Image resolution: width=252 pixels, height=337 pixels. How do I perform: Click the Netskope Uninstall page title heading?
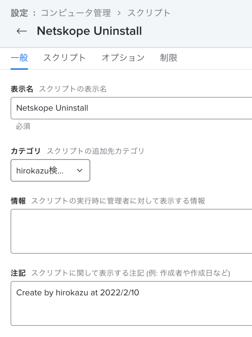click(89, 31)
